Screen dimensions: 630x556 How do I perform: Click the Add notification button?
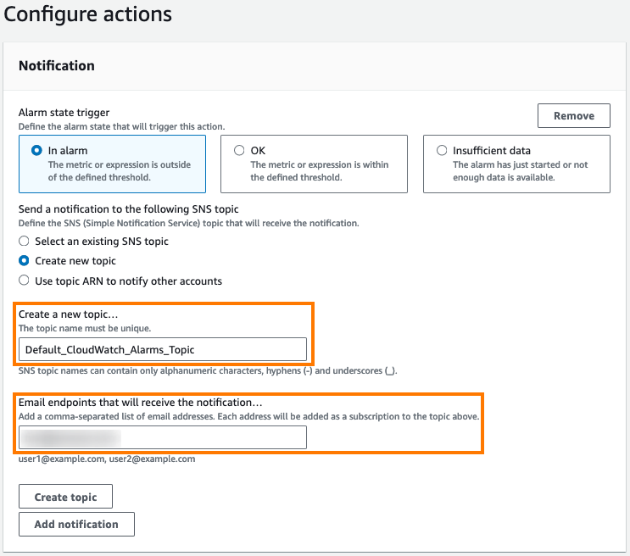[x=76, y=525]
